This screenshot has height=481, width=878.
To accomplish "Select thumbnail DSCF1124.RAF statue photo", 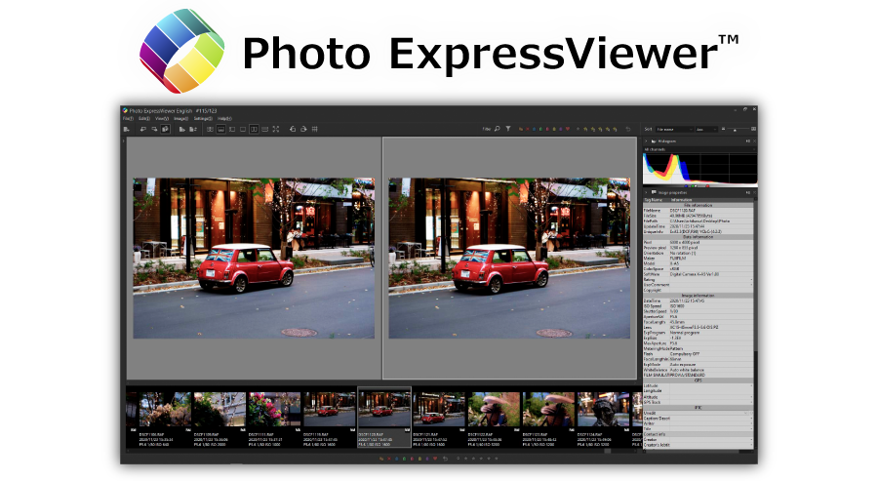I will point(603,418).
